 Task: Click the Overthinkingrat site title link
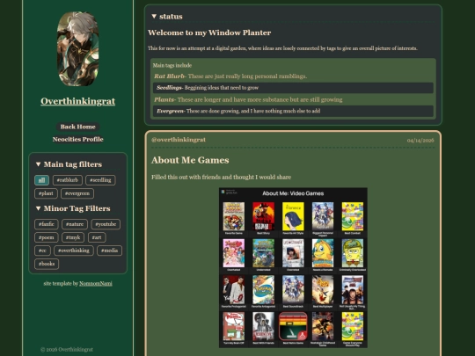(78, 101)
